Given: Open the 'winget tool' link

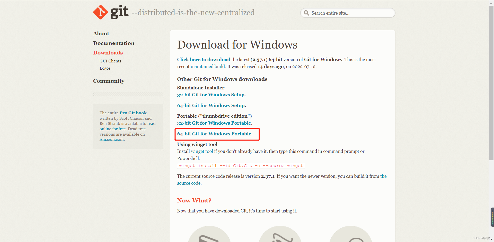Looking at the screenshot, I should coord(202,151).
